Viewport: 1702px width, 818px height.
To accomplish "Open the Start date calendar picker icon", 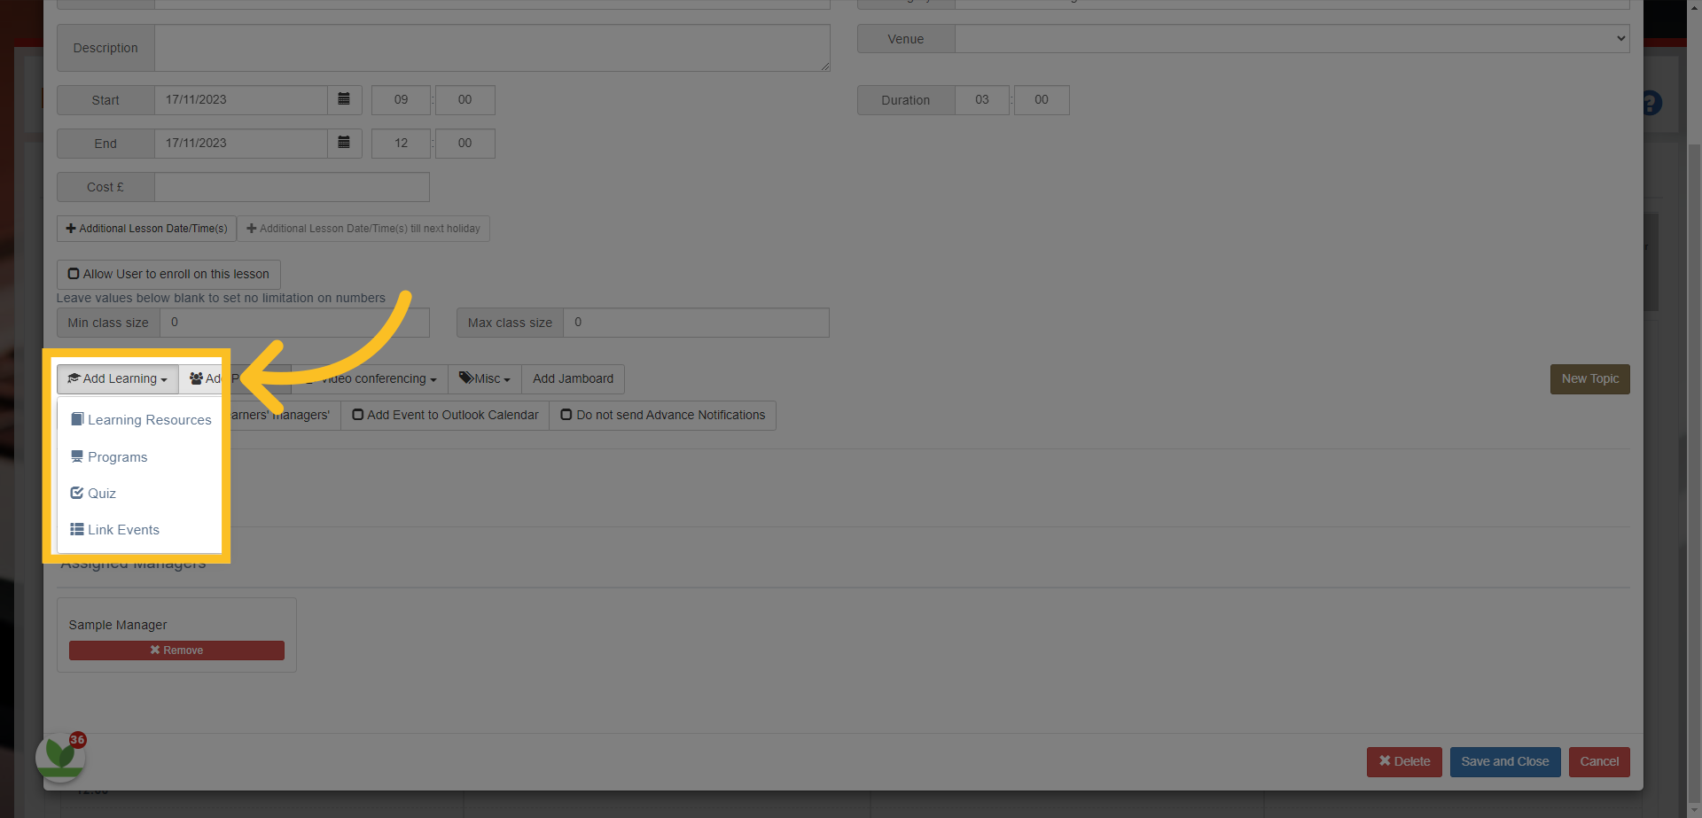I will click(x=344, y=99).
